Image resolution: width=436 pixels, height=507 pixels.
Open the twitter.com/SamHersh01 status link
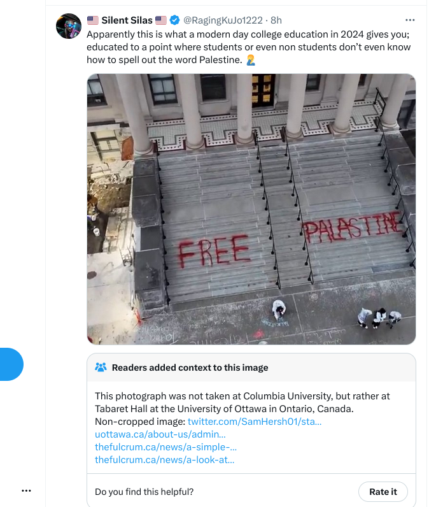click(255, 421)
